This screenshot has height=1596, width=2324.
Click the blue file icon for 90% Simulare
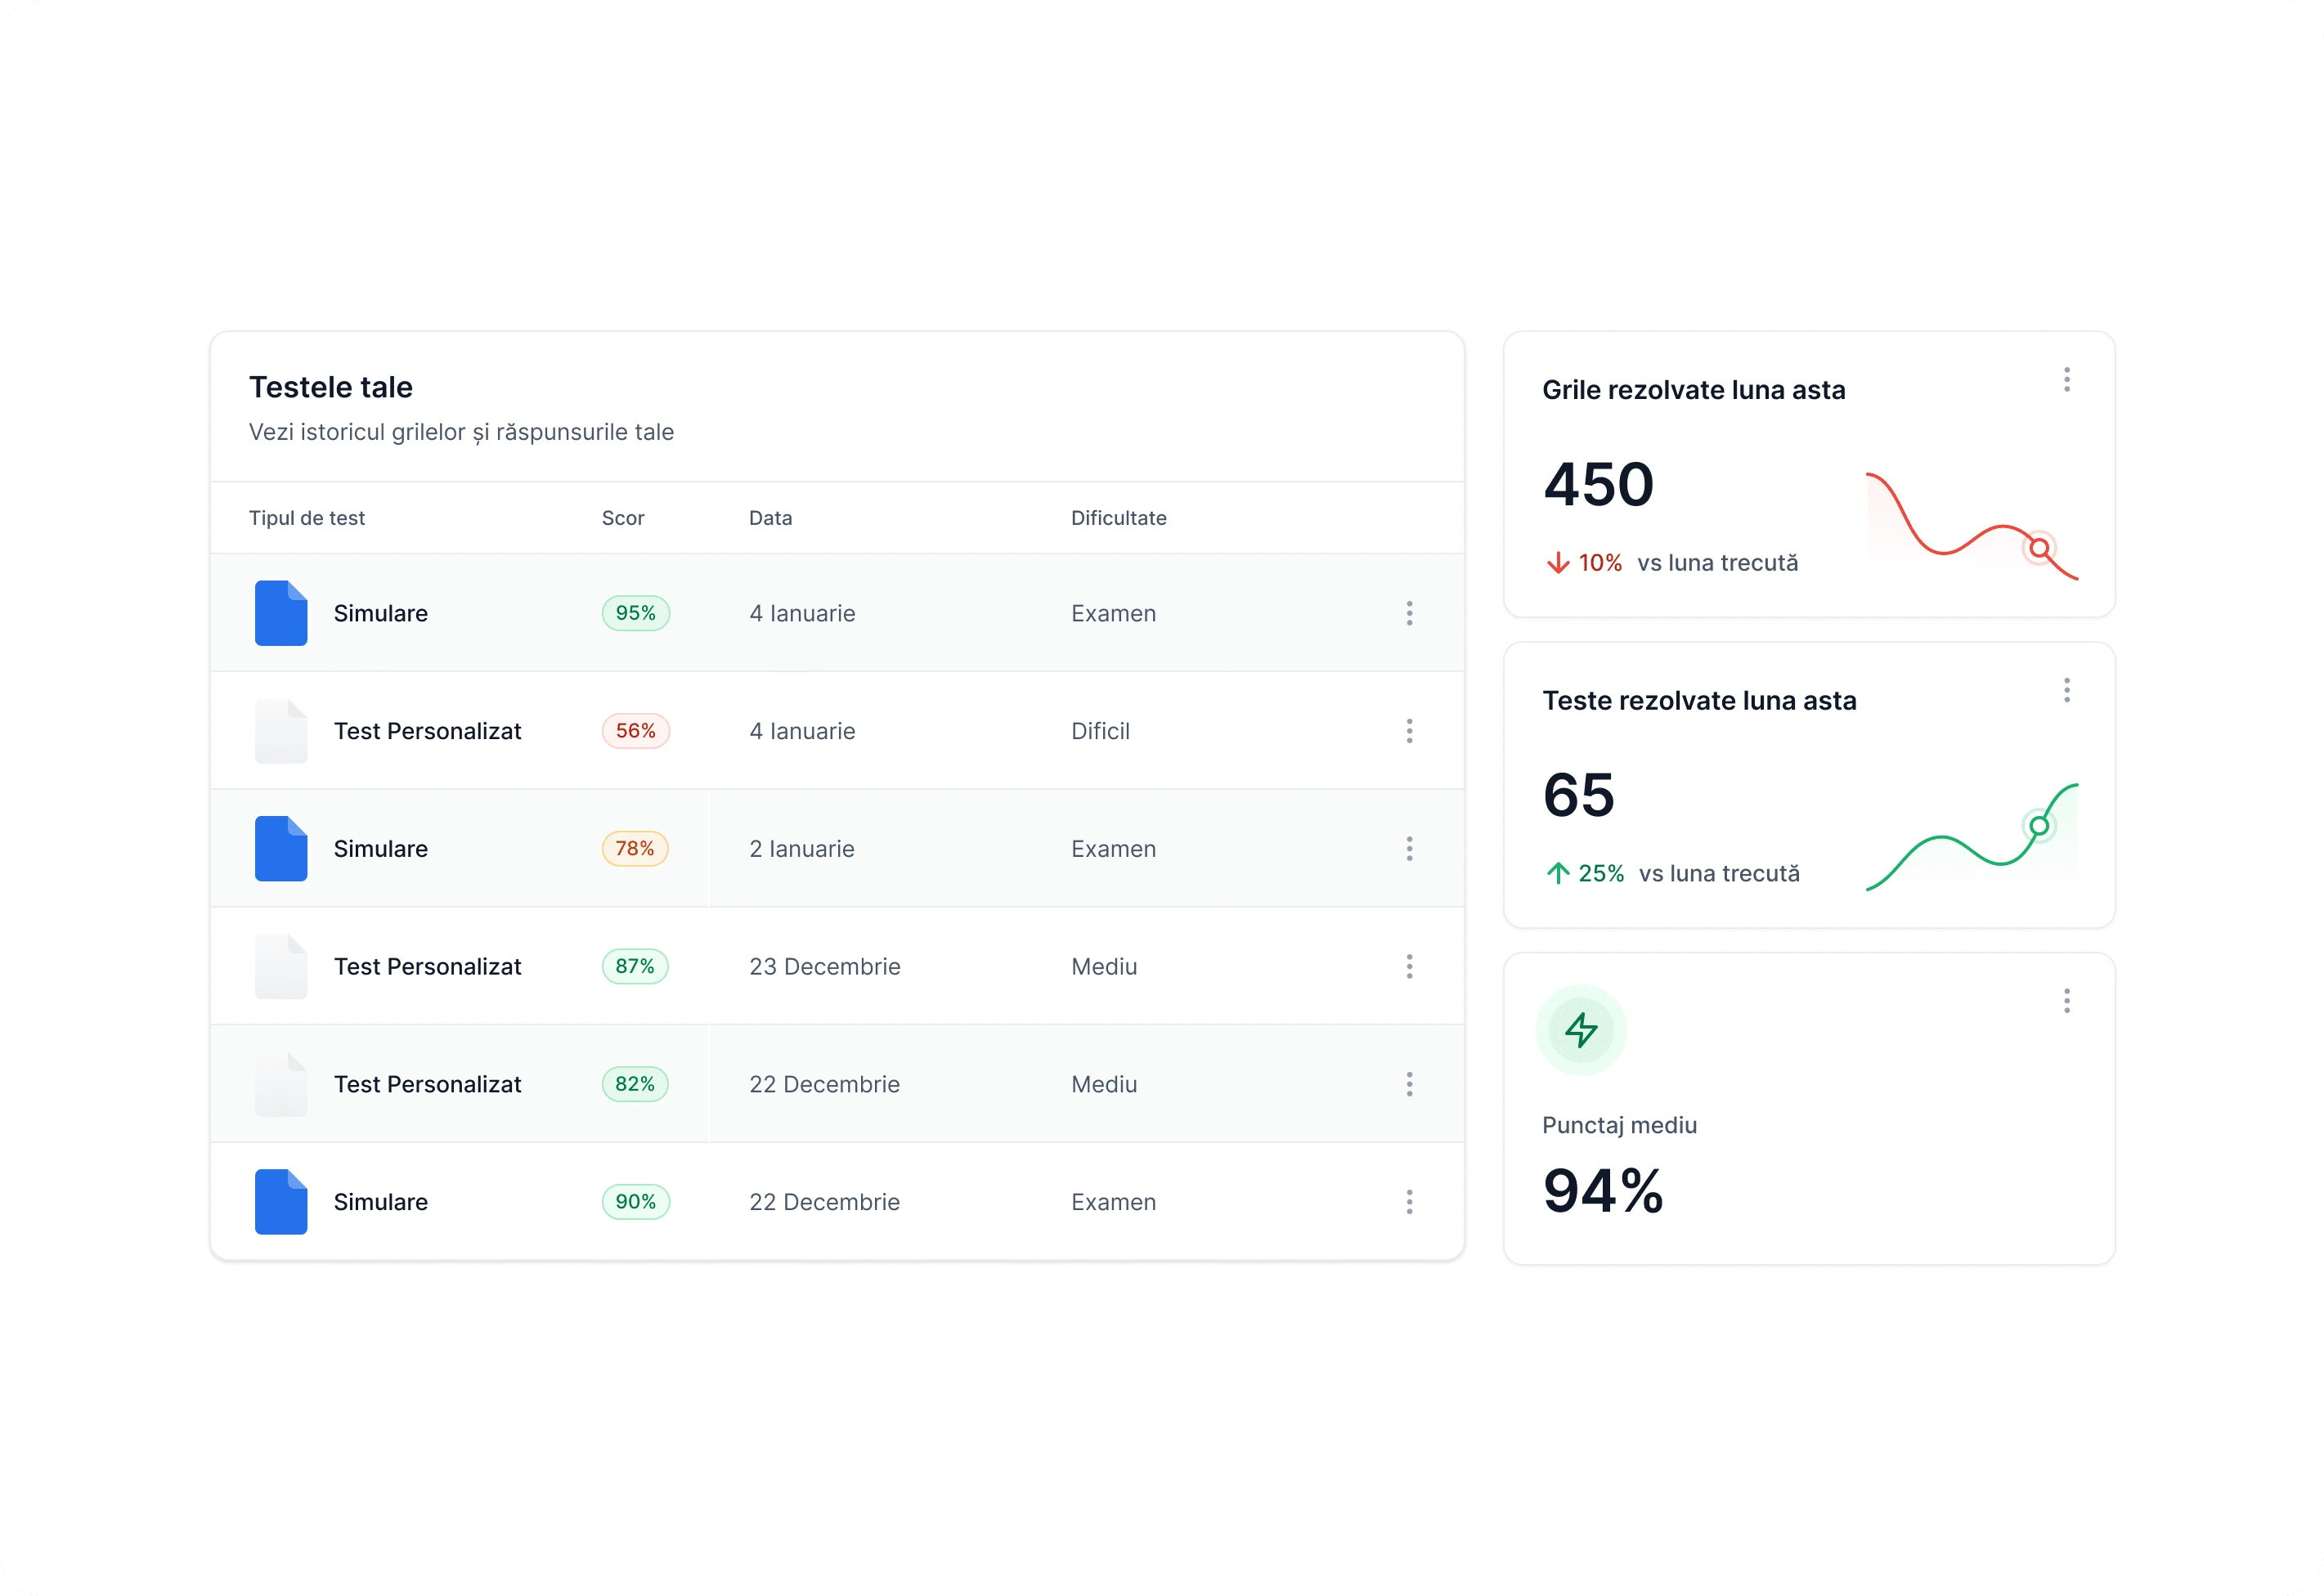click(281, 1202)
